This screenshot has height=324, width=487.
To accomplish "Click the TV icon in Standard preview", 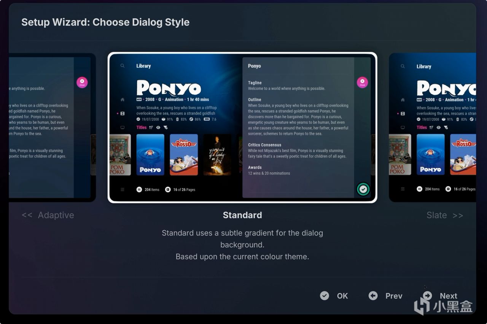I will click(123, 128).
